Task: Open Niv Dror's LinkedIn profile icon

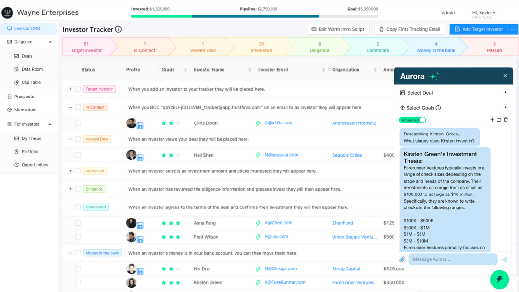Action: (x=140, y=271)
